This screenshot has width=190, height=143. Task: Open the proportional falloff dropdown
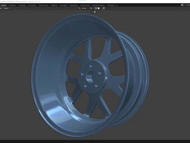pyautogui.click(x=107, y=8)
